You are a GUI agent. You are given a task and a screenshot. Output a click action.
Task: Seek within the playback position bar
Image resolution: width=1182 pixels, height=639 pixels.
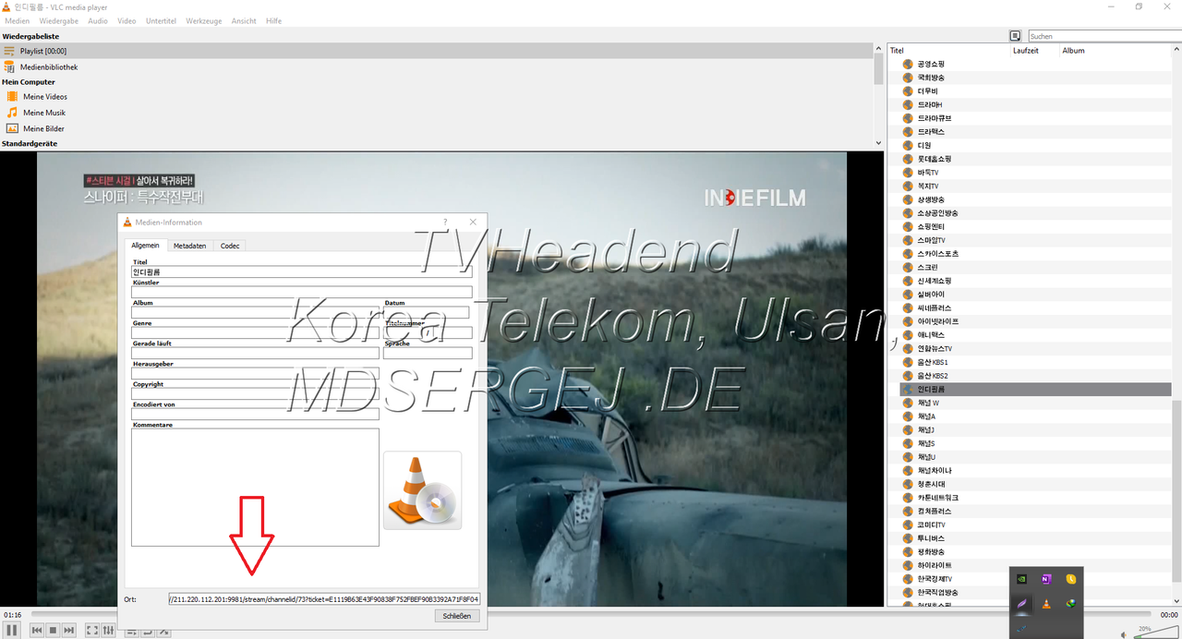pos(591,614)
